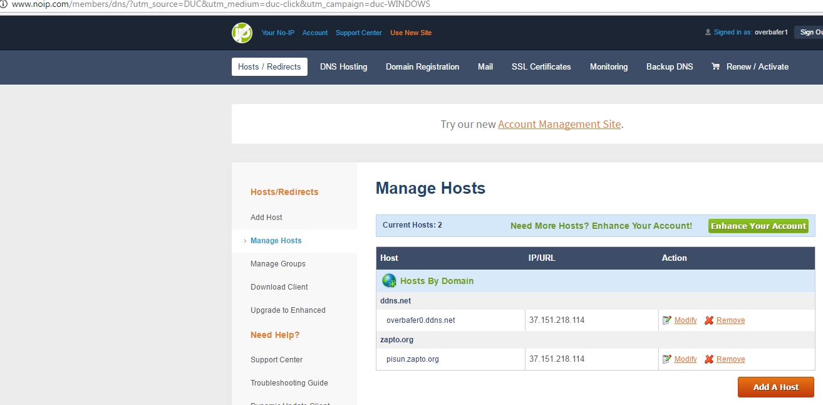Image resolution: width=823 pixels, height=405 pixels.
Task: Click the Hosts By Domain globe icon
Action: tap(389, 281)
